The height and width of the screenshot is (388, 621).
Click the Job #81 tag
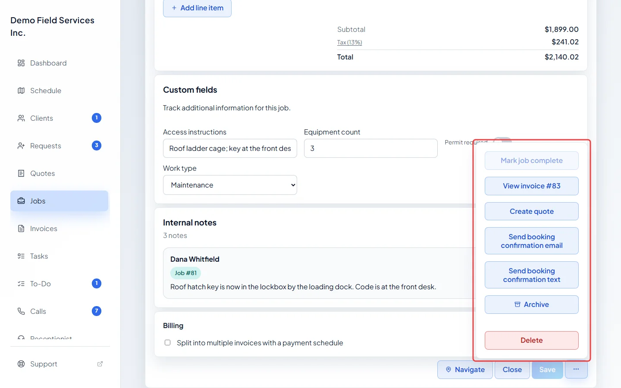(186, 273)
